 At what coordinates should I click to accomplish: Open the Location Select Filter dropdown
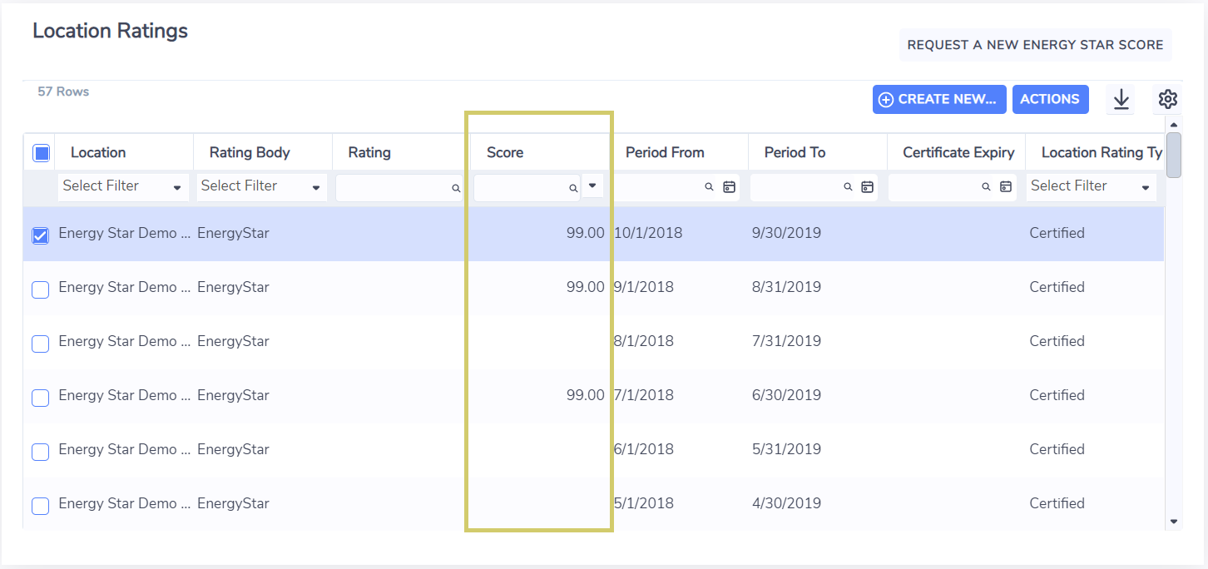coord(123,186)
